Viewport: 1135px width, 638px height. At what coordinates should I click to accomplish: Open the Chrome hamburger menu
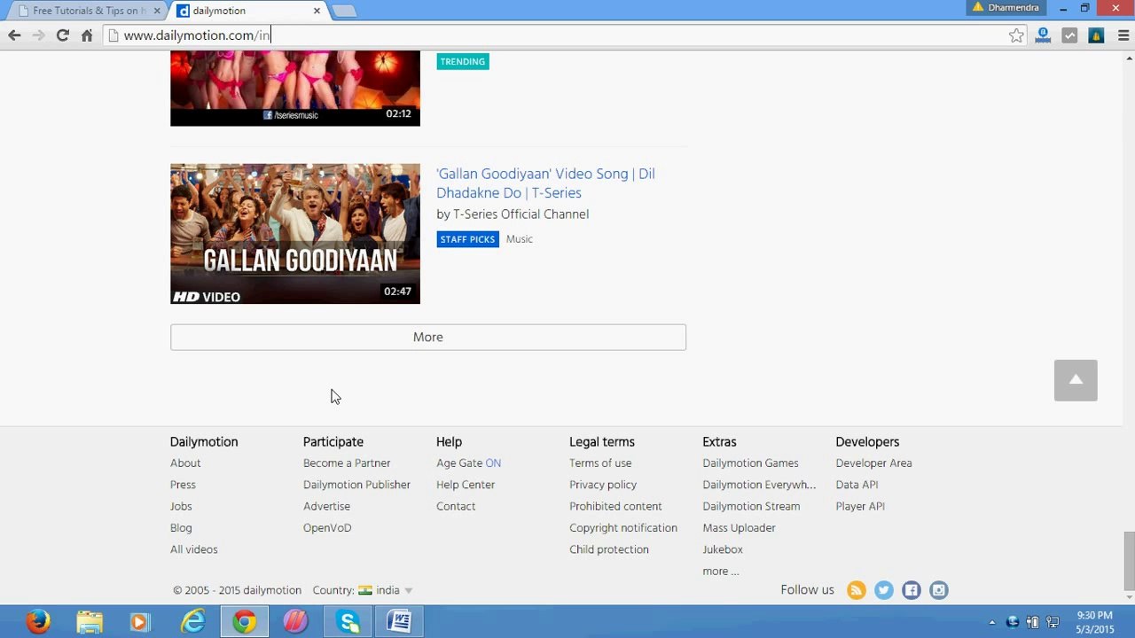(x=1123, y=35)
